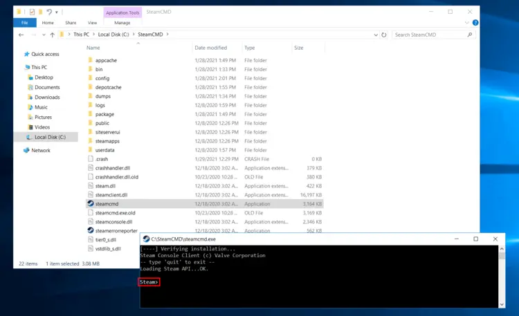Click the Properties checkmark icon in title bar
Viewport: 519px width, 316px height.
pyautogui.click(x=32, y=12)
